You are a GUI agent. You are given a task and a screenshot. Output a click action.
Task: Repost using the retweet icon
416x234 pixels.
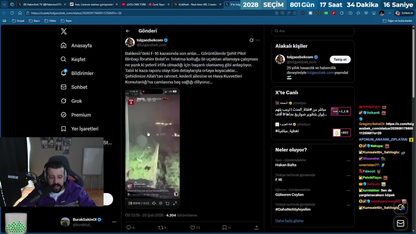coord(160,227)
